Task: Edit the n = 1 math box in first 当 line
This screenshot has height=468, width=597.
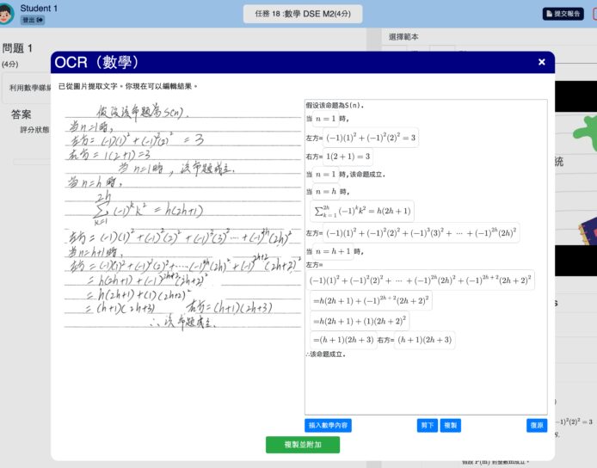Action: click(x=328, y=118)
